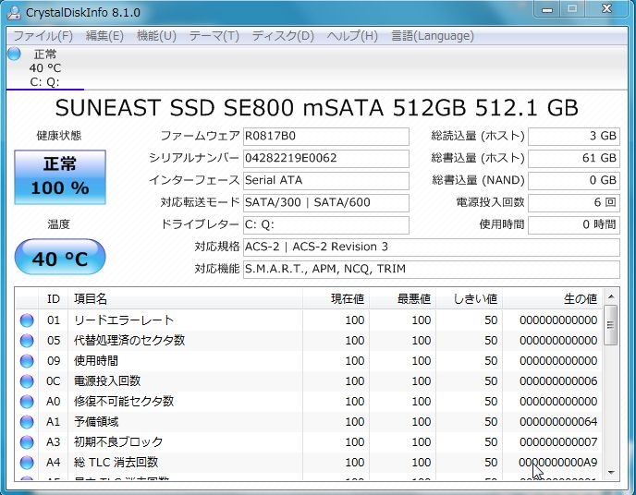The height and width of the screenshot is (495, 636).
Task: Click the 総書込量 (NAND) value 0 GB
Action: (x=574, y=181)
